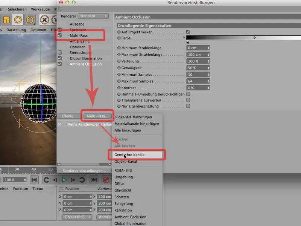Image resolution: width=301 pixels, height=226 pixels.
Task: Click frame 40 on the timeline ruler
Action: tap(33, 169)
